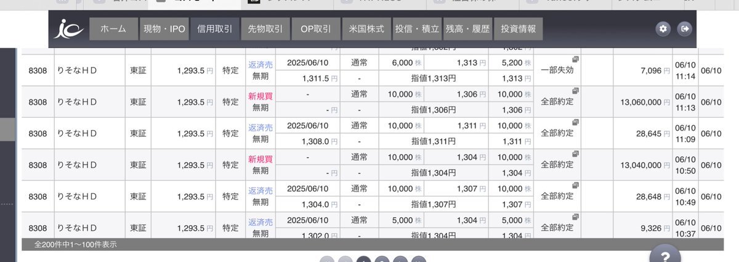The height and width of the screenshot is (262, 739).
Task: Open the detail popup icon above 一部失効
Action: point(575,60)
